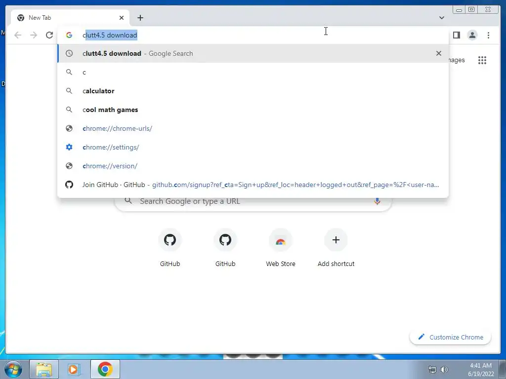Open the chrome://chrome-urls/ suggestion
This screenshot has height=379, width=506.
pos(253,128)
